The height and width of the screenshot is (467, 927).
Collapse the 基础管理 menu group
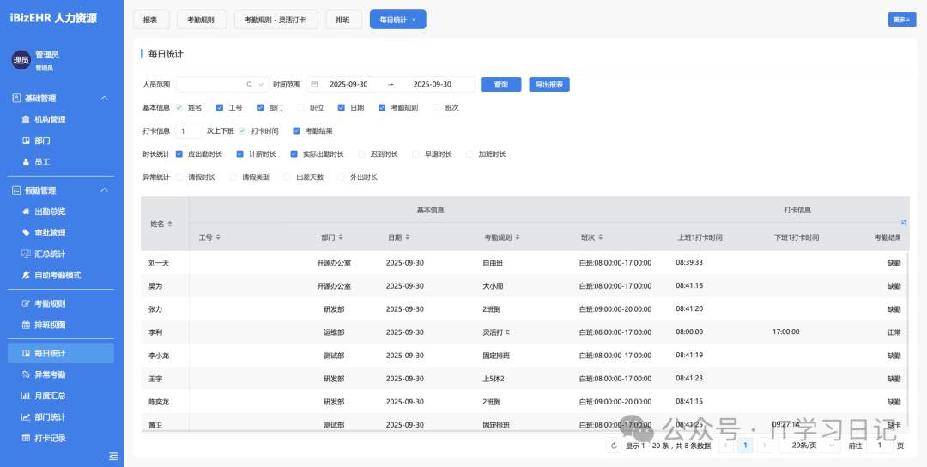pos(105,99)
